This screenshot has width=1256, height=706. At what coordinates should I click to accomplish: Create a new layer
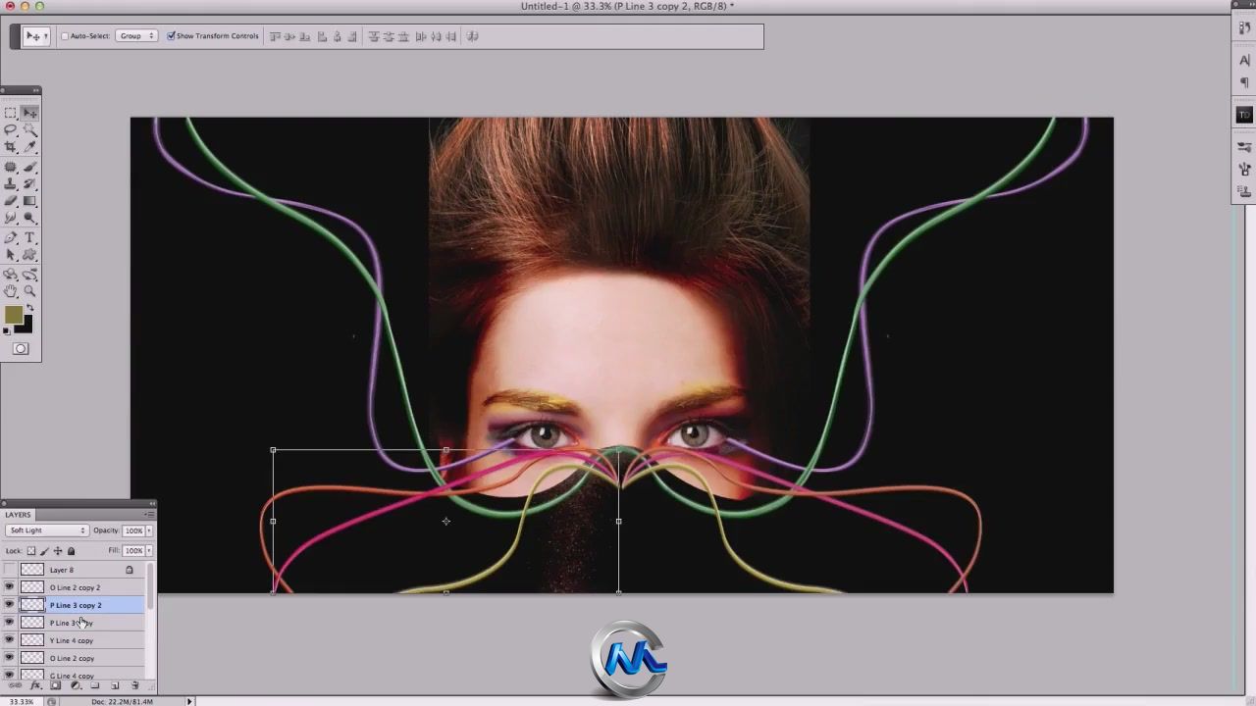point(115,685)
